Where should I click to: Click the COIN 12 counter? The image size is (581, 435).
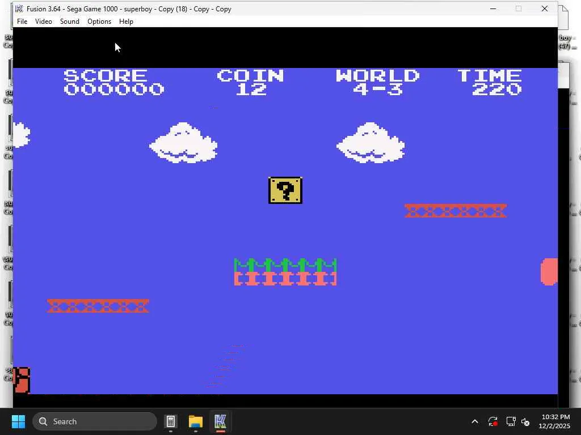[x=250, y=83]
